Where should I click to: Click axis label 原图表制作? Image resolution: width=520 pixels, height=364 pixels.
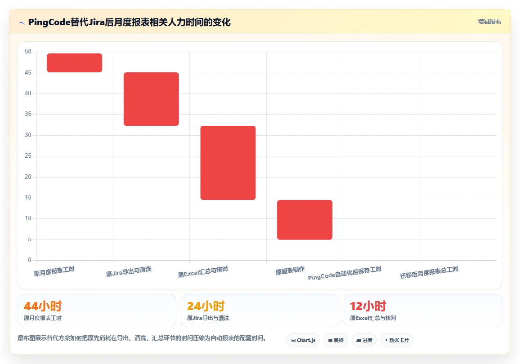coord(290,271)
